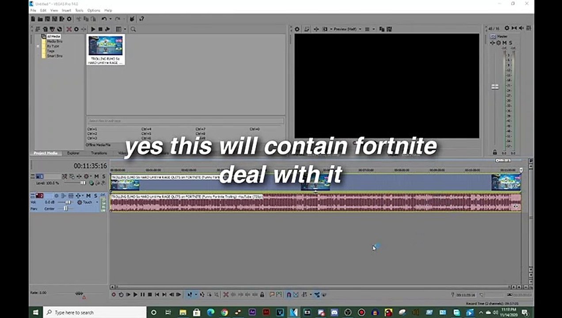The image size is (562, 318).
Task: Undo the last action
Action: click(x=103, y=19)
